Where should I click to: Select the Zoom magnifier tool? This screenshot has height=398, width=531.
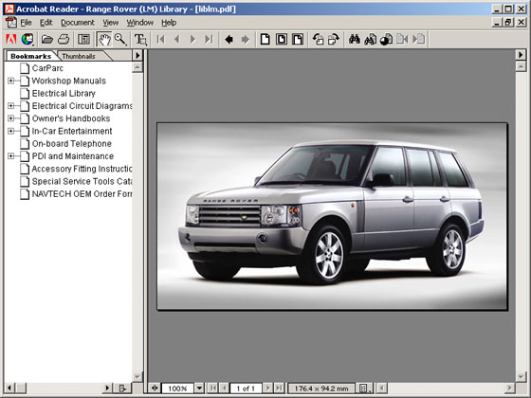pyautogui.click(x=120, y=39)
